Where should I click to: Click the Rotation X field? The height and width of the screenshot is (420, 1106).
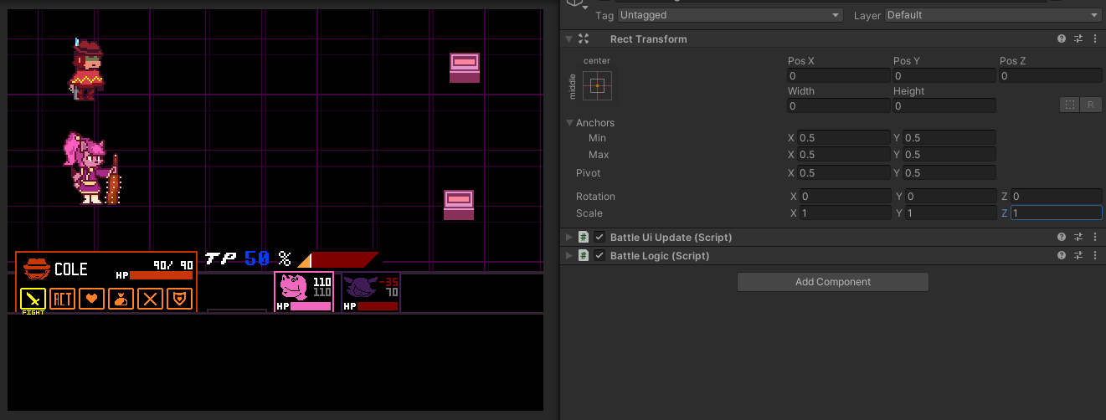pyautogui.click(x=845, y=197)
